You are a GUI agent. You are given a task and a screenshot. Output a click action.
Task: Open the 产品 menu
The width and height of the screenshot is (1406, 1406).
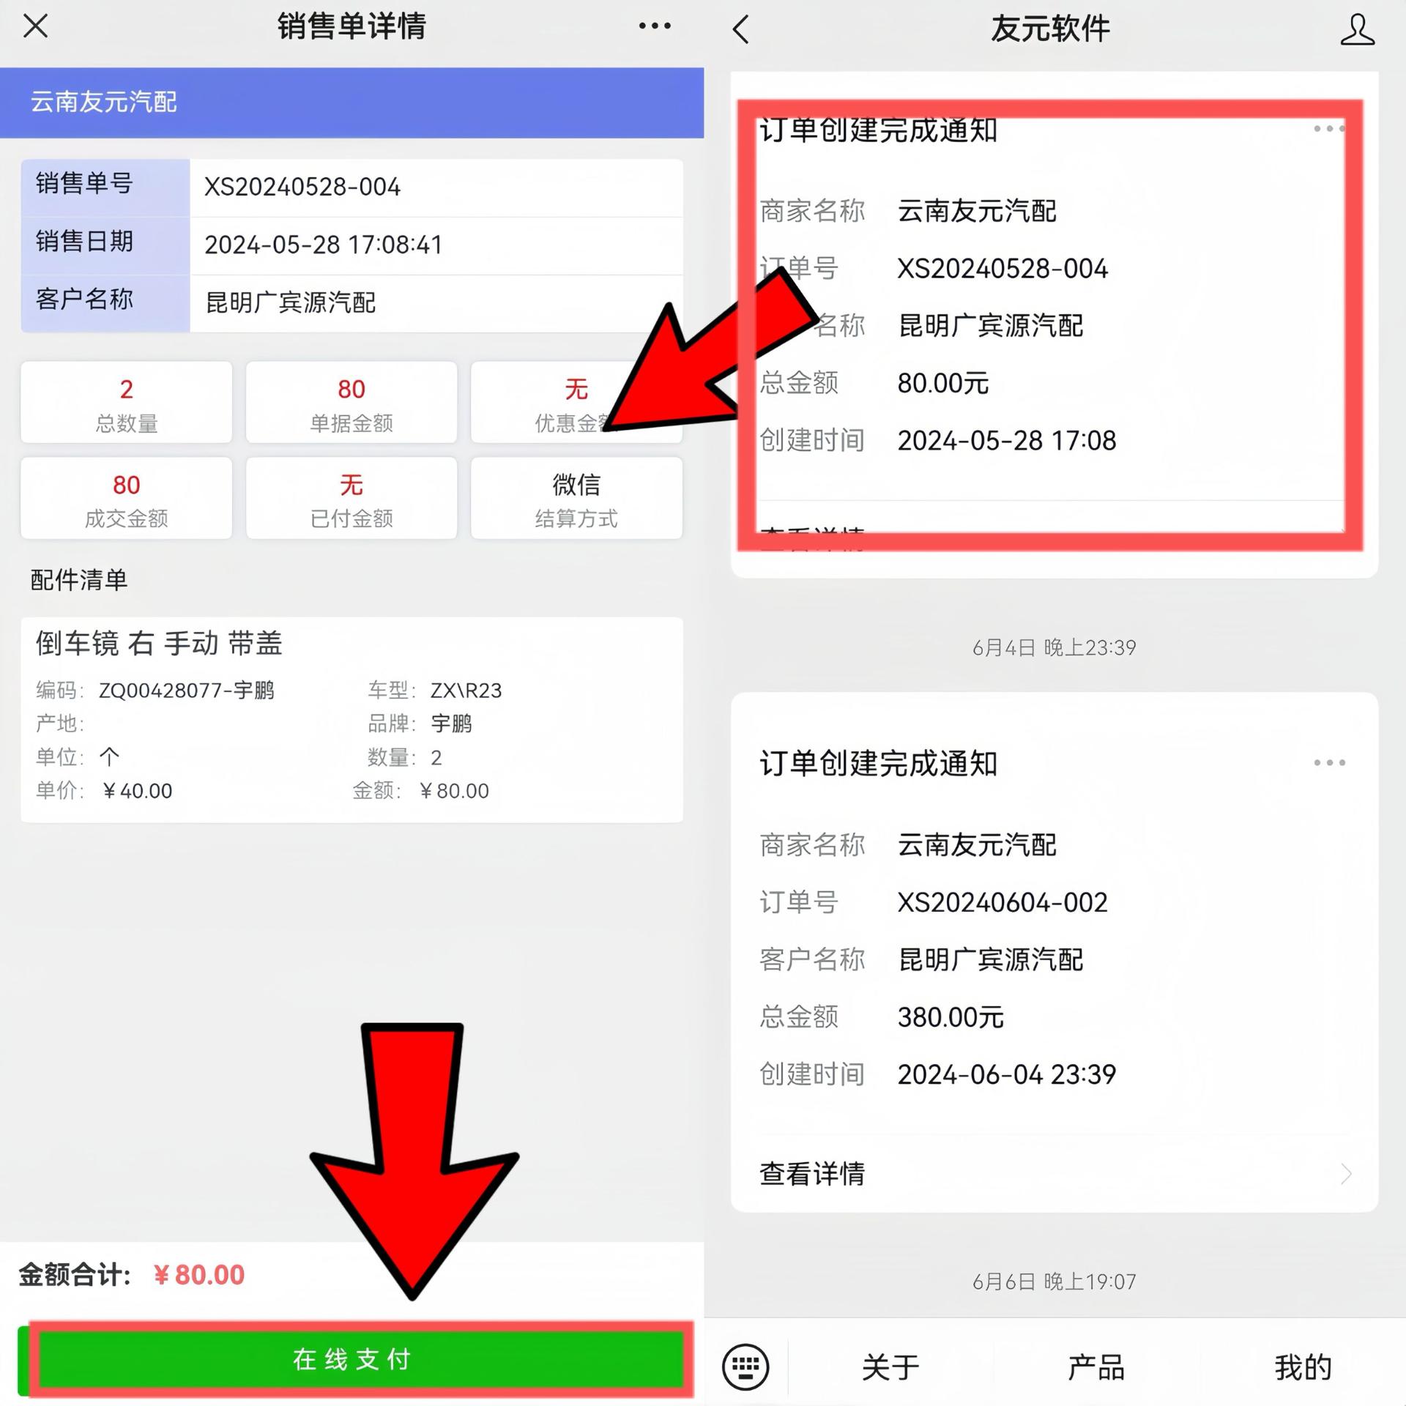[1096, 1367]
